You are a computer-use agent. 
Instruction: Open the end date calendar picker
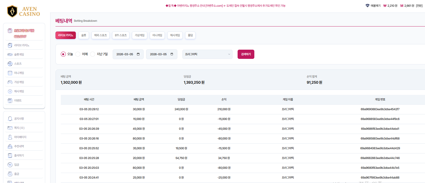click(172, 54)
